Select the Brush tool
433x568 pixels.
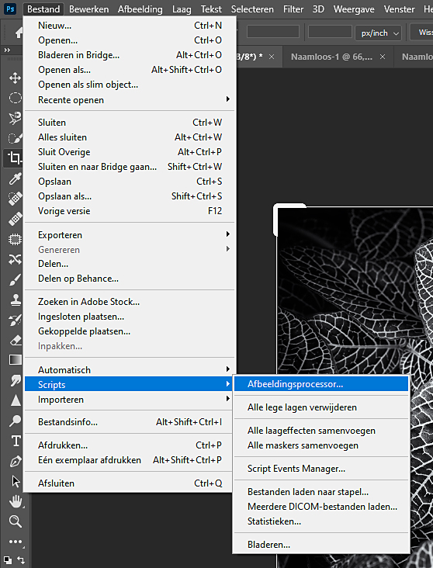[x=15, y=279]
